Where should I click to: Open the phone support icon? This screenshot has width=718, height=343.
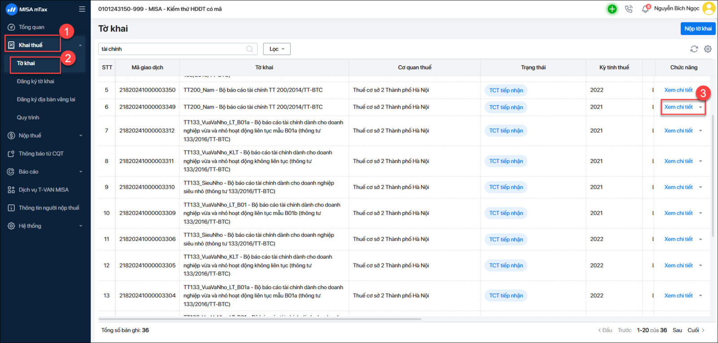[x=629, y=9]
